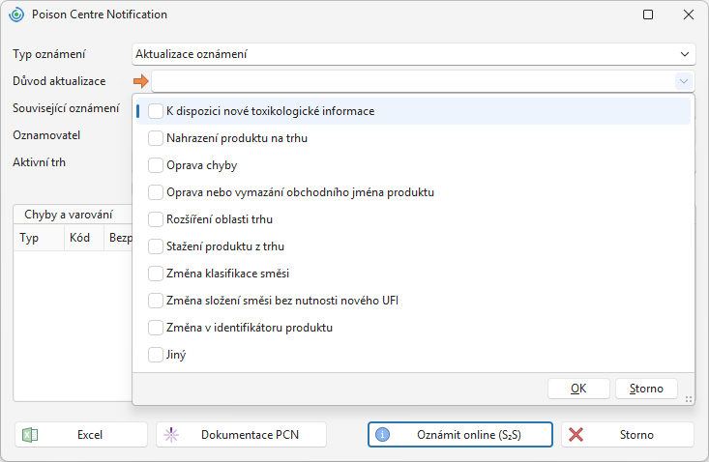
Task: Tick the 'Oprava chyby' checkbox
Action: 156,165
